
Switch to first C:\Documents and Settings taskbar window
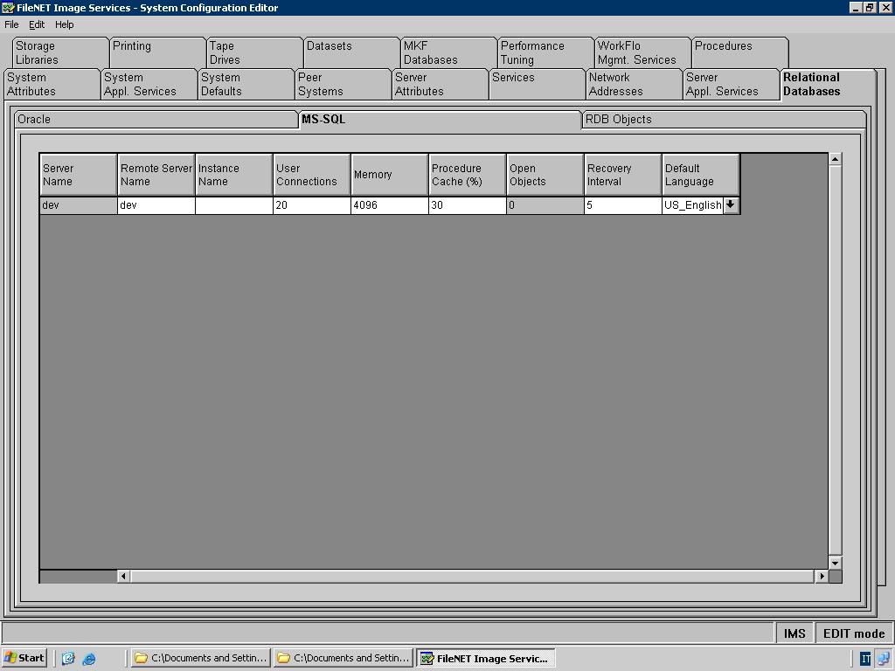point(201,658)
